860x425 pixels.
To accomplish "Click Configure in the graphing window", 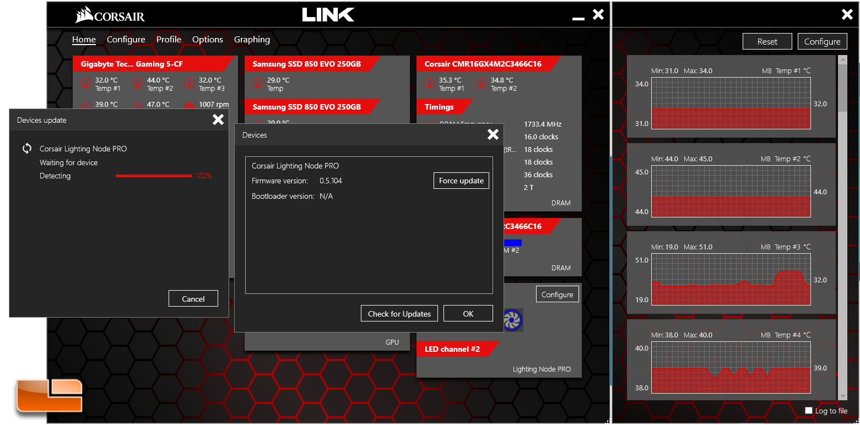I will 822,41.
